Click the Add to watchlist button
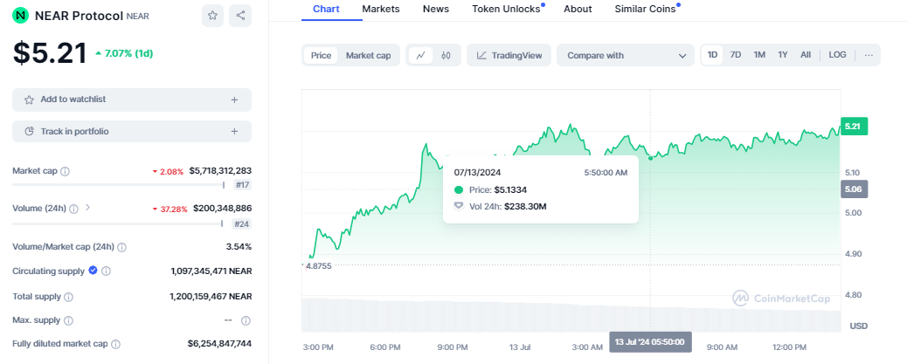Viewport: 907px width, 364px height. tap(132, 100)
